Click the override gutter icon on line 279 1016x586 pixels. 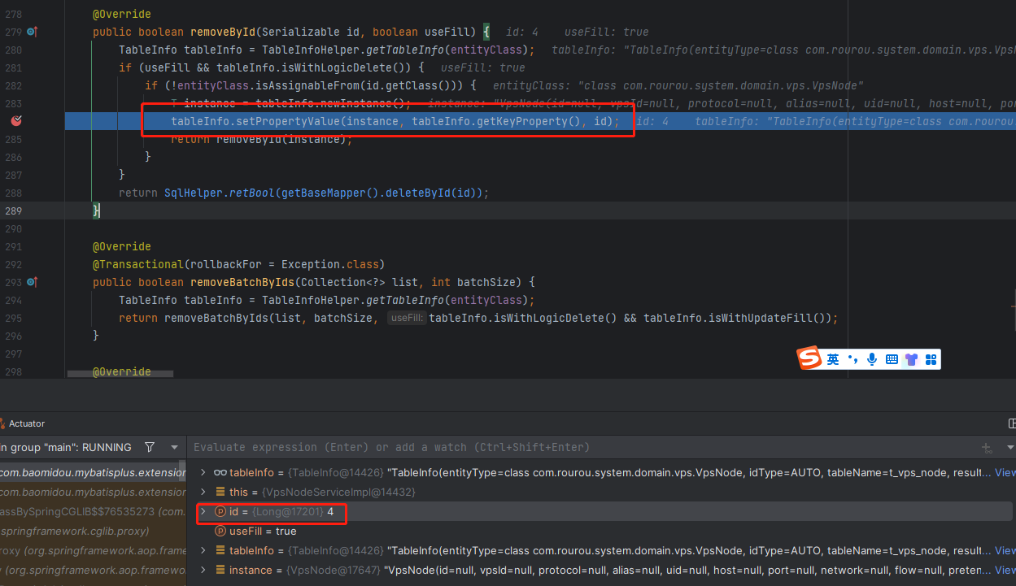click(x=32, y=32)
